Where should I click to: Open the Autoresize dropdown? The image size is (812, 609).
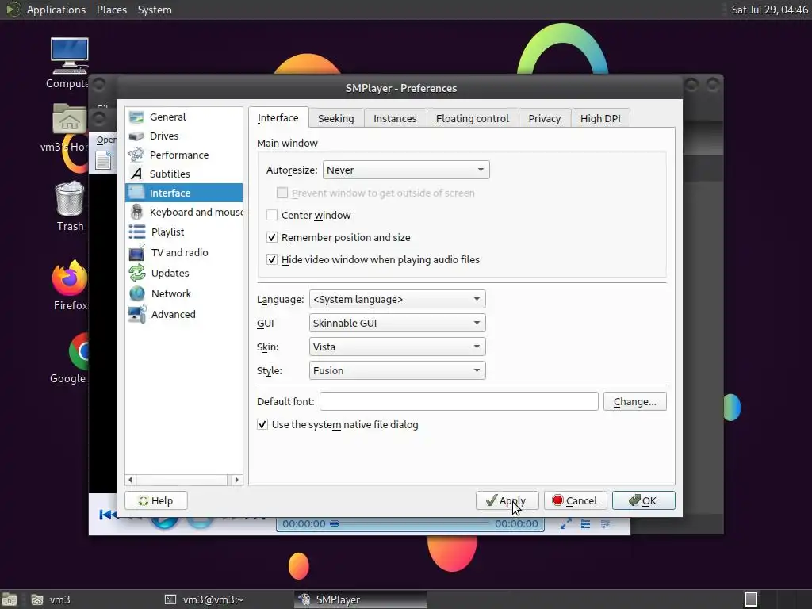pos(406,170)
